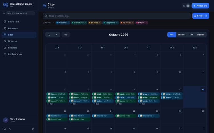Open the endo... Valentin appointment on October 13

tap(80, 94)
